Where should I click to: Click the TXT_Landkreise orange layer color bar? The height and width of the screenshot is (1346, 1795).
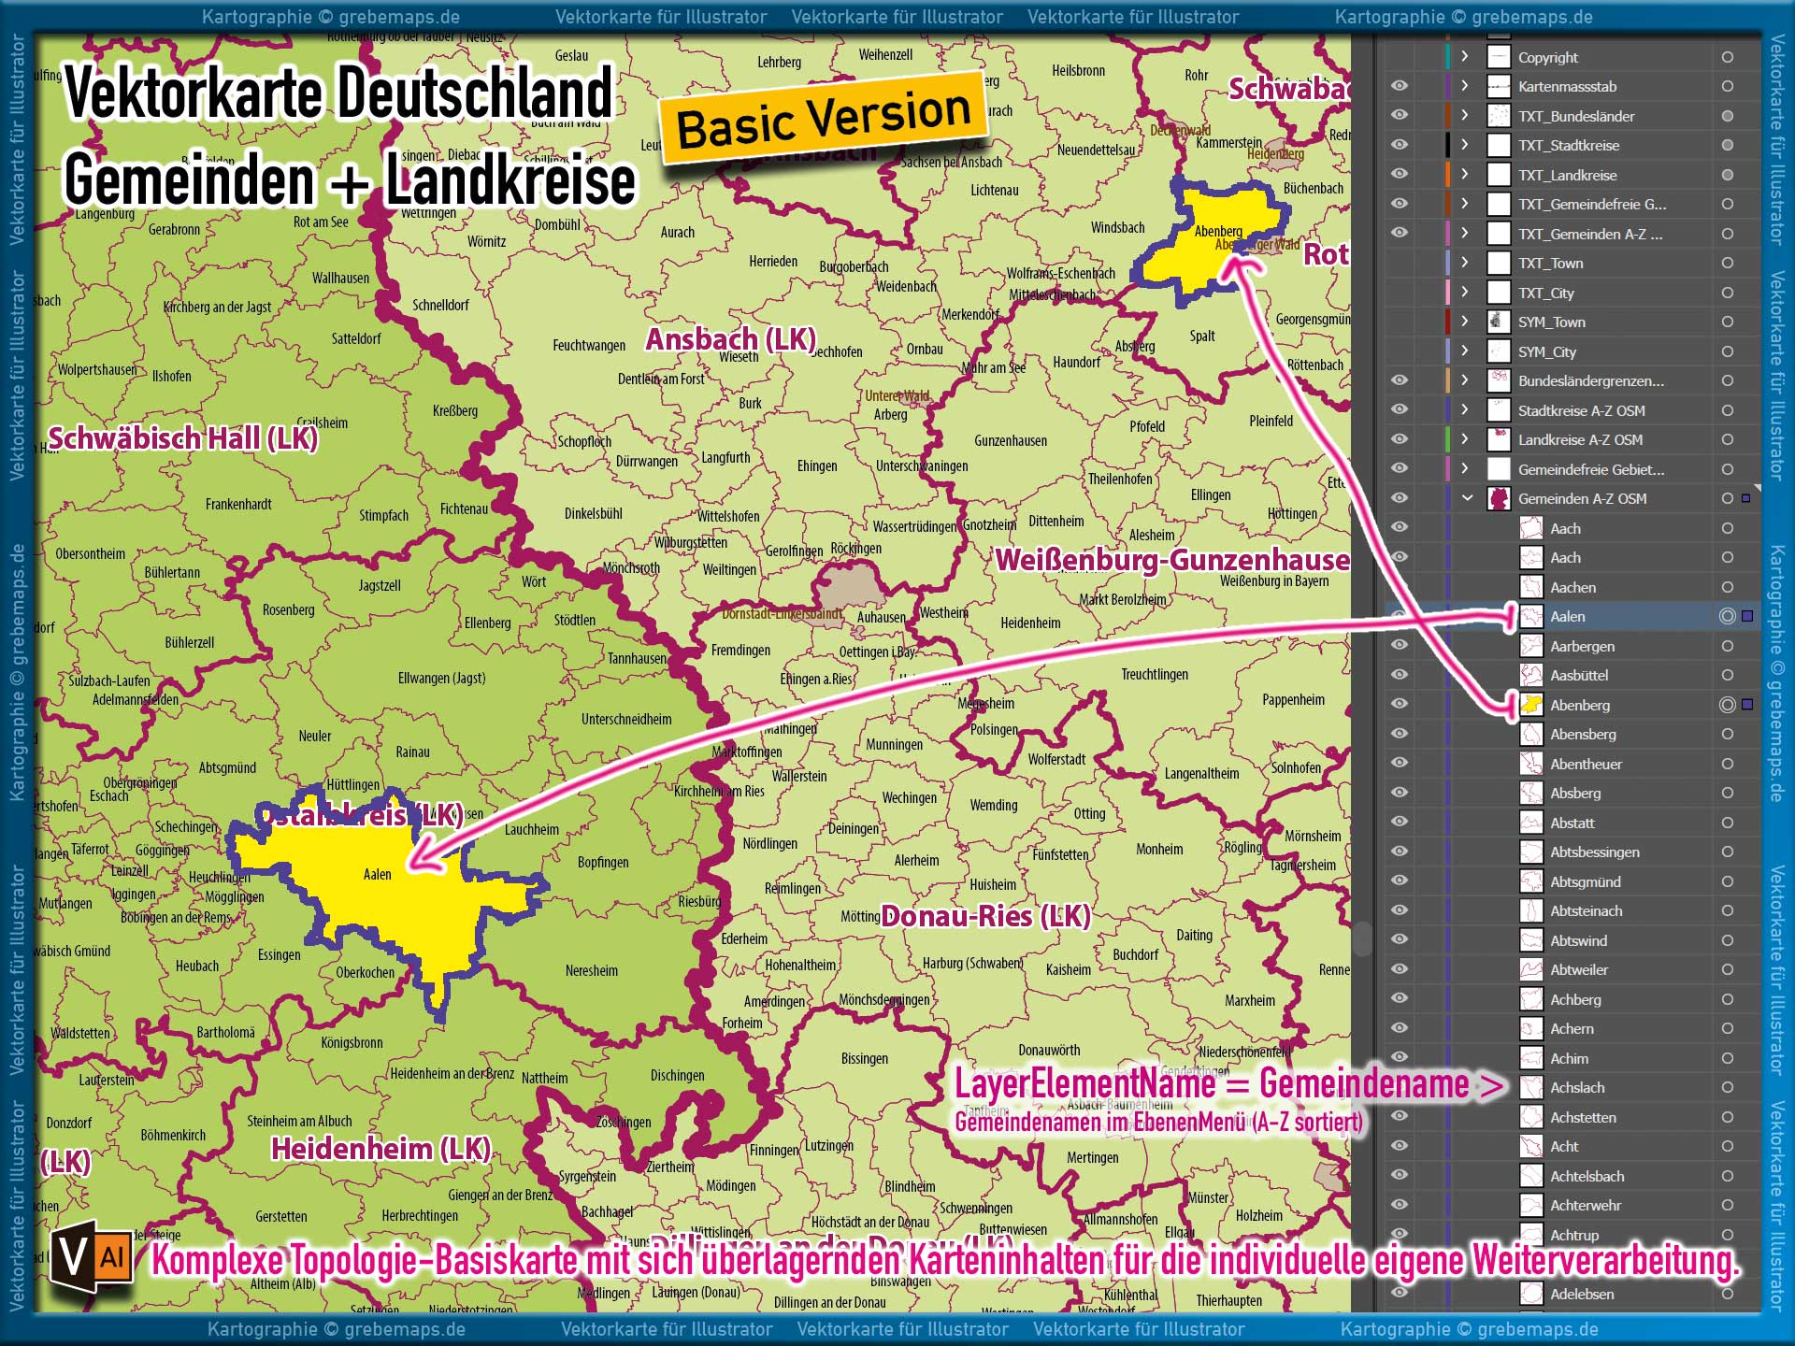(1447, 174)
